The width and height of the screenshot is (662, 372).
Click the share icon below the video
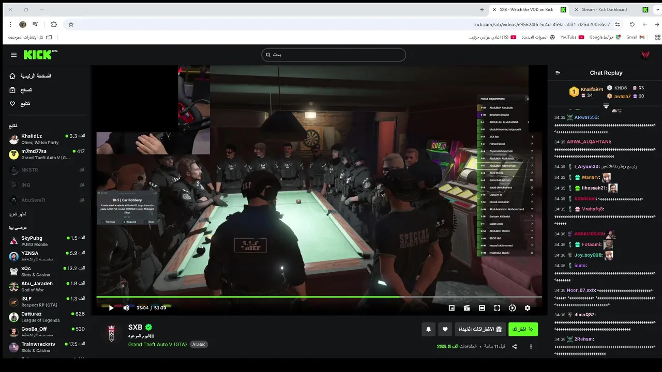[x=514, y=346]
